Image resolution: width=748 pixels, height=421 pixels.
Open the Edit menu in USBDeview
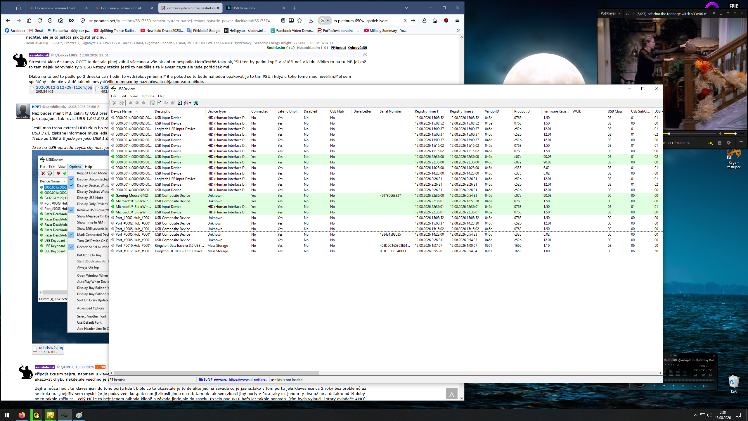[x=123, y=96]
